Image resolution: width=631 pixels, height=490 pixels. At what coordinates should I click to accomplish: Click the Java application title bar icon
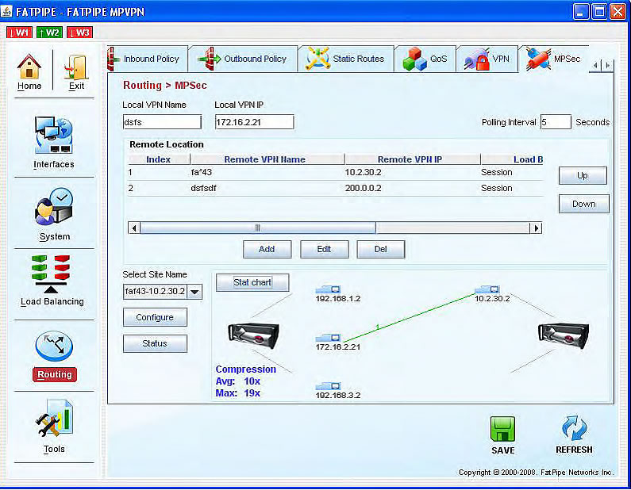[6, 11]
